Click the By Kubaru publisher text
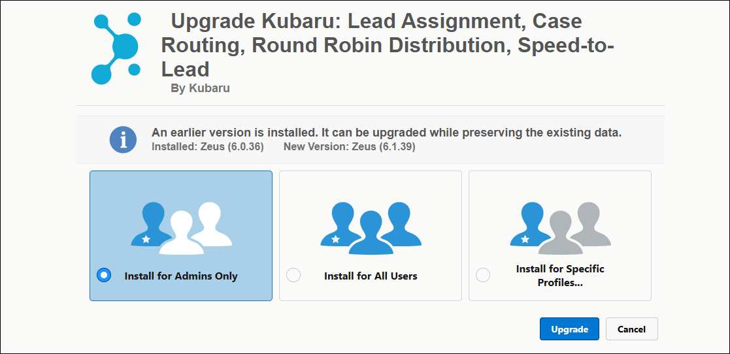Viewport: 730px width, 354px height. (x=200, y=88)
